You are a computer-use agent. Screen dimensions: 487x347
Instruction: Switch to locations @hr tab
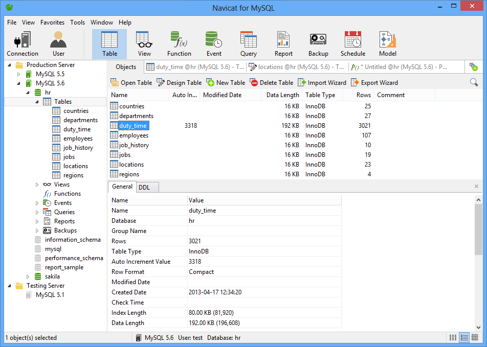point(297,67)
